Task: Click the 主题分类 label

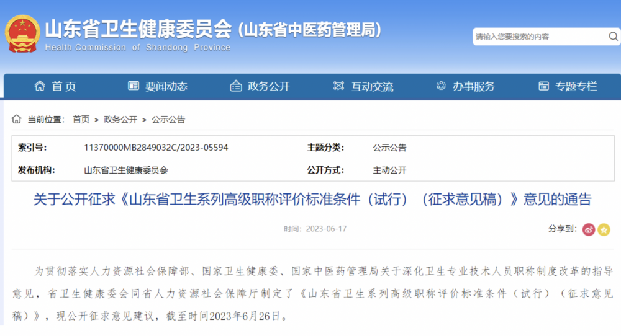Action: pos(325,148)
